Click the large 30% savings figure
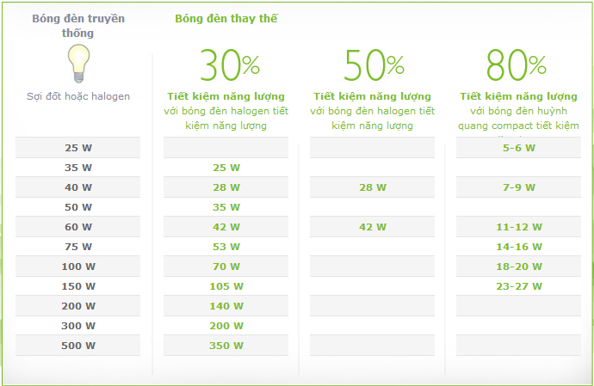This screenshot has width=594, height=386. tap(229, 64)
